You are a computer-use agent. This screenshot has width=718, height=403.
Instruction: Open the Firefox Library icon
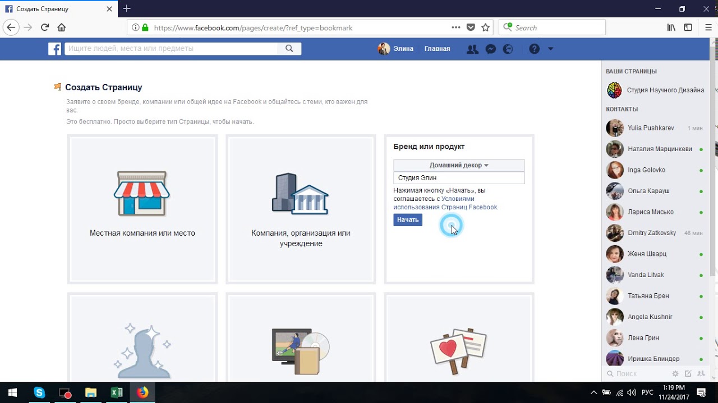pyautogui.click(x=671, y=27)
